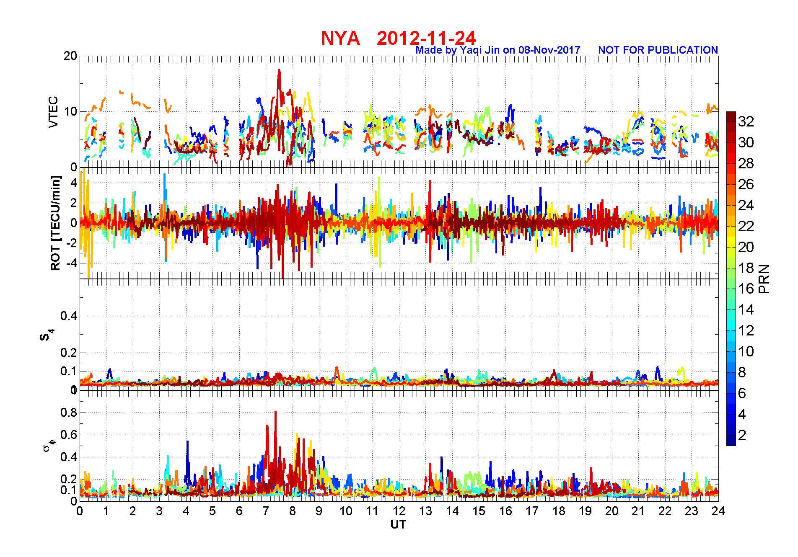Click colorbar tick label 24
Image resolution: width=798 pixels, height=557 pixels.
(746, 205)
